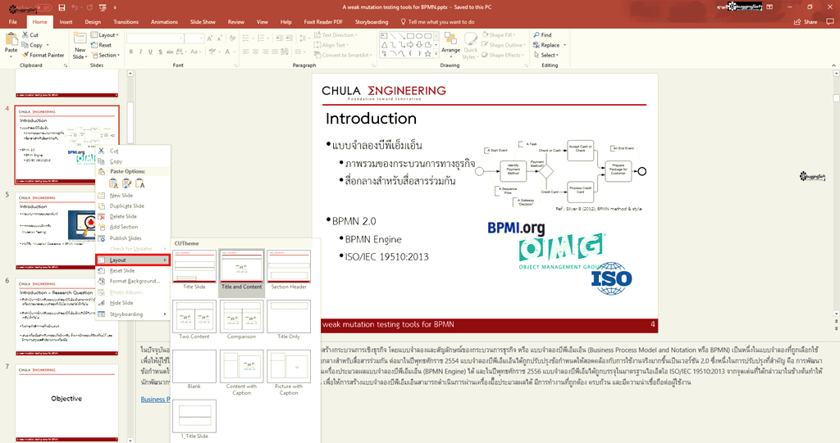Select slide 7 Objective thumbnail
Screen dimensions: 840x443
(x=66, y=402)
